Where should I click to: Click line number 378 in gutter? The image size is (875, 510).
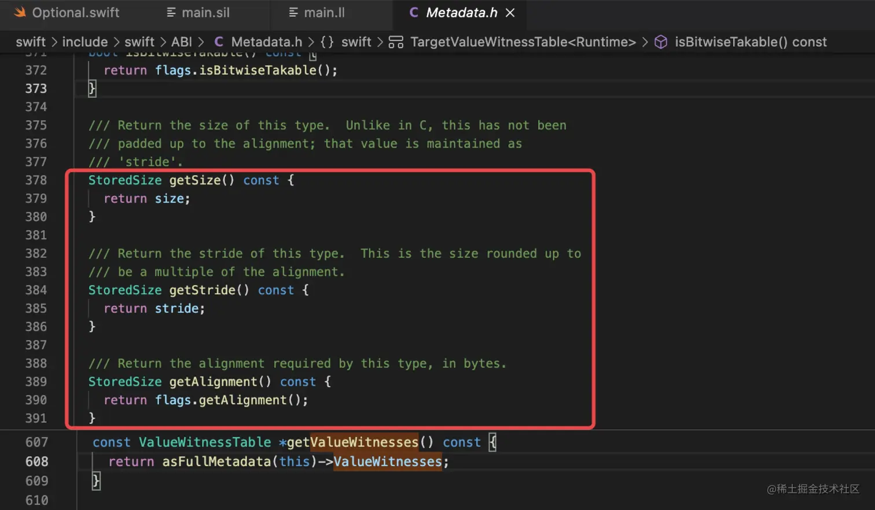point(36,180)
